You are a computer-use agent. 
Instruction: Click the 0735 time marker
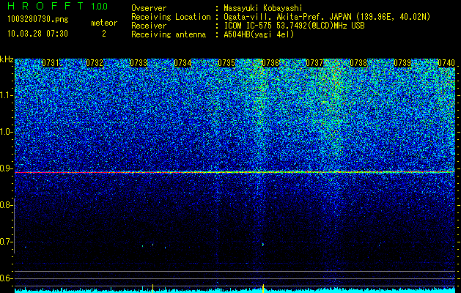point(226,63)
